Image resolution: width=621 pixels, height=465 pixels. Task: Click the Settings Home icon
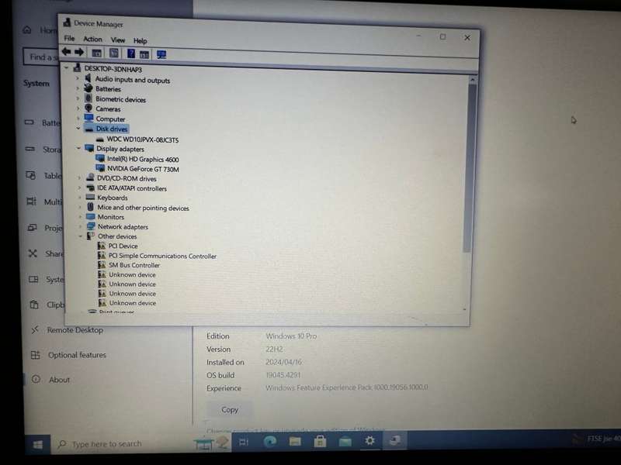(27, 29)
